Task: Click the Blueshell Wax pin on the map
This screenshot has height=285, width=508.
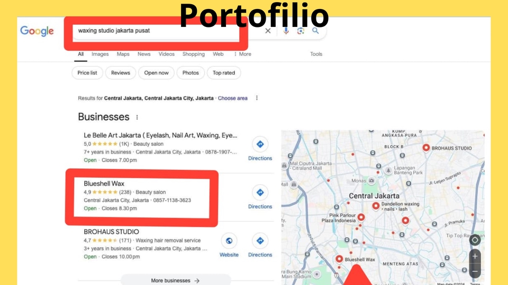Action: point(339,259)
